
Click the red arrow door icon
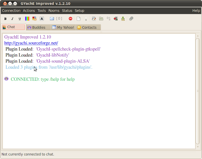click(116, 19)
